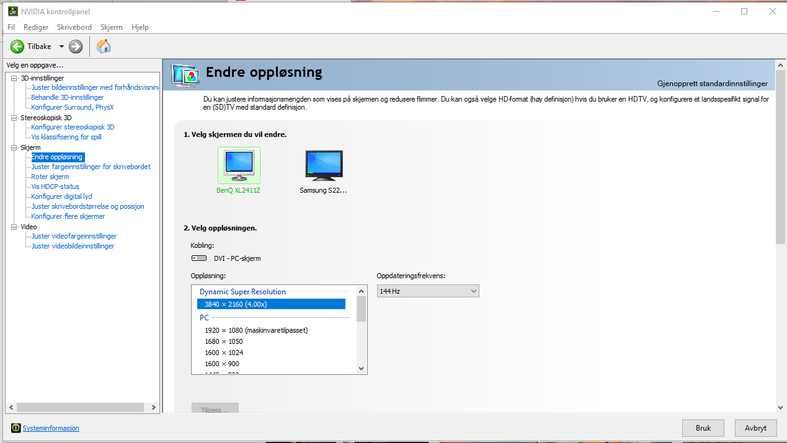The image size is (787, 443).
Task: Open the Rediger menu
Action: (36, 27)
